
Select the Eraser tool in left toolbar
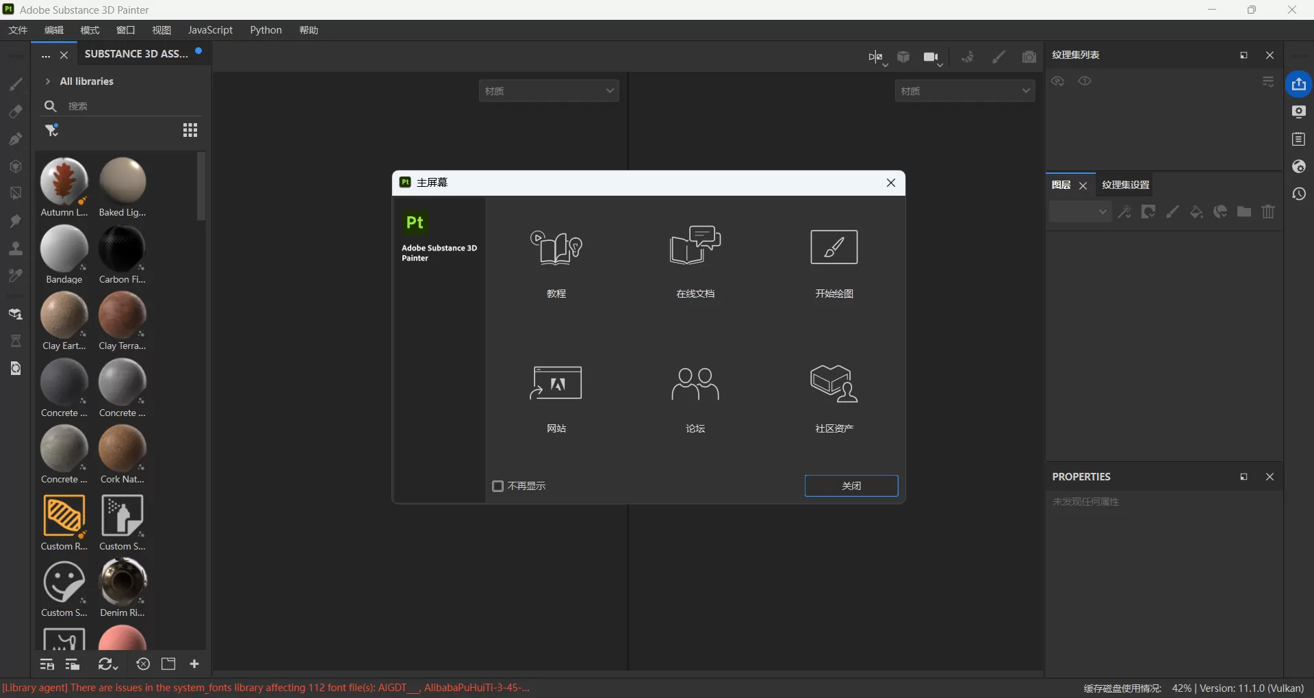(16, 112)
